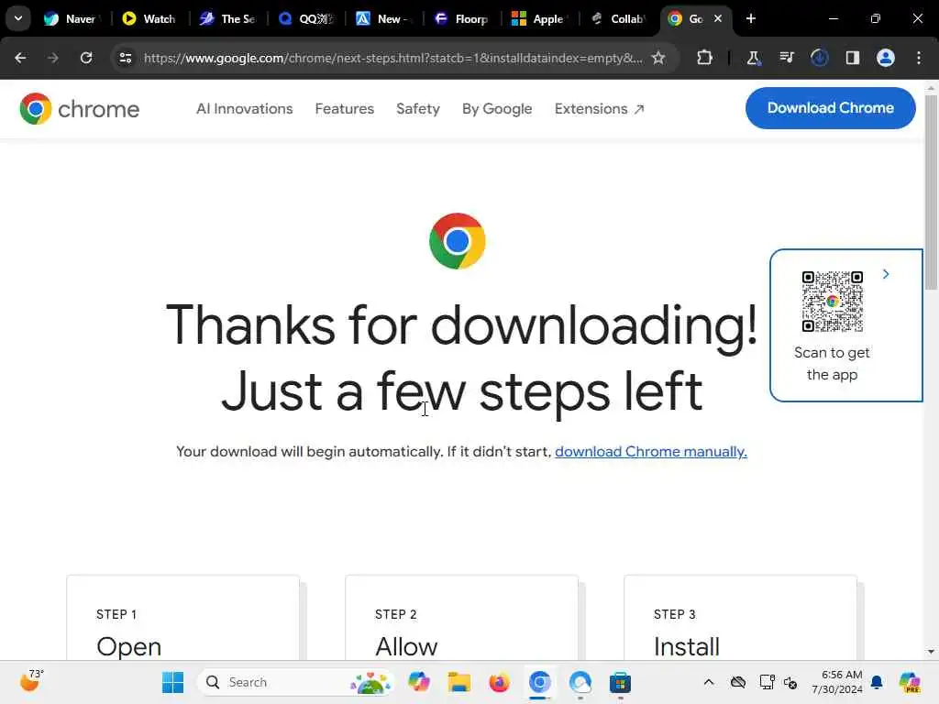Open the Downloads icon in toolbar

(x=819, y=58)
